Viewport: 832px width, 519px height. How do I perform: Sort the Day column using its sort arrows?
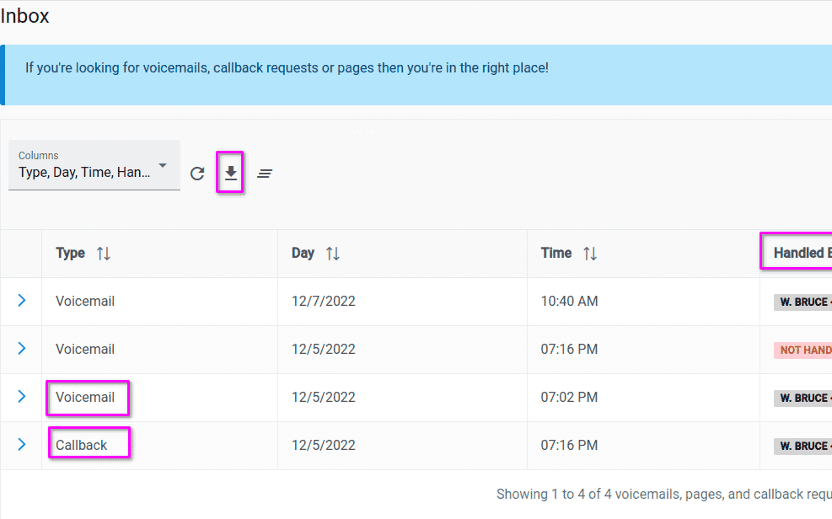point(332,252)
